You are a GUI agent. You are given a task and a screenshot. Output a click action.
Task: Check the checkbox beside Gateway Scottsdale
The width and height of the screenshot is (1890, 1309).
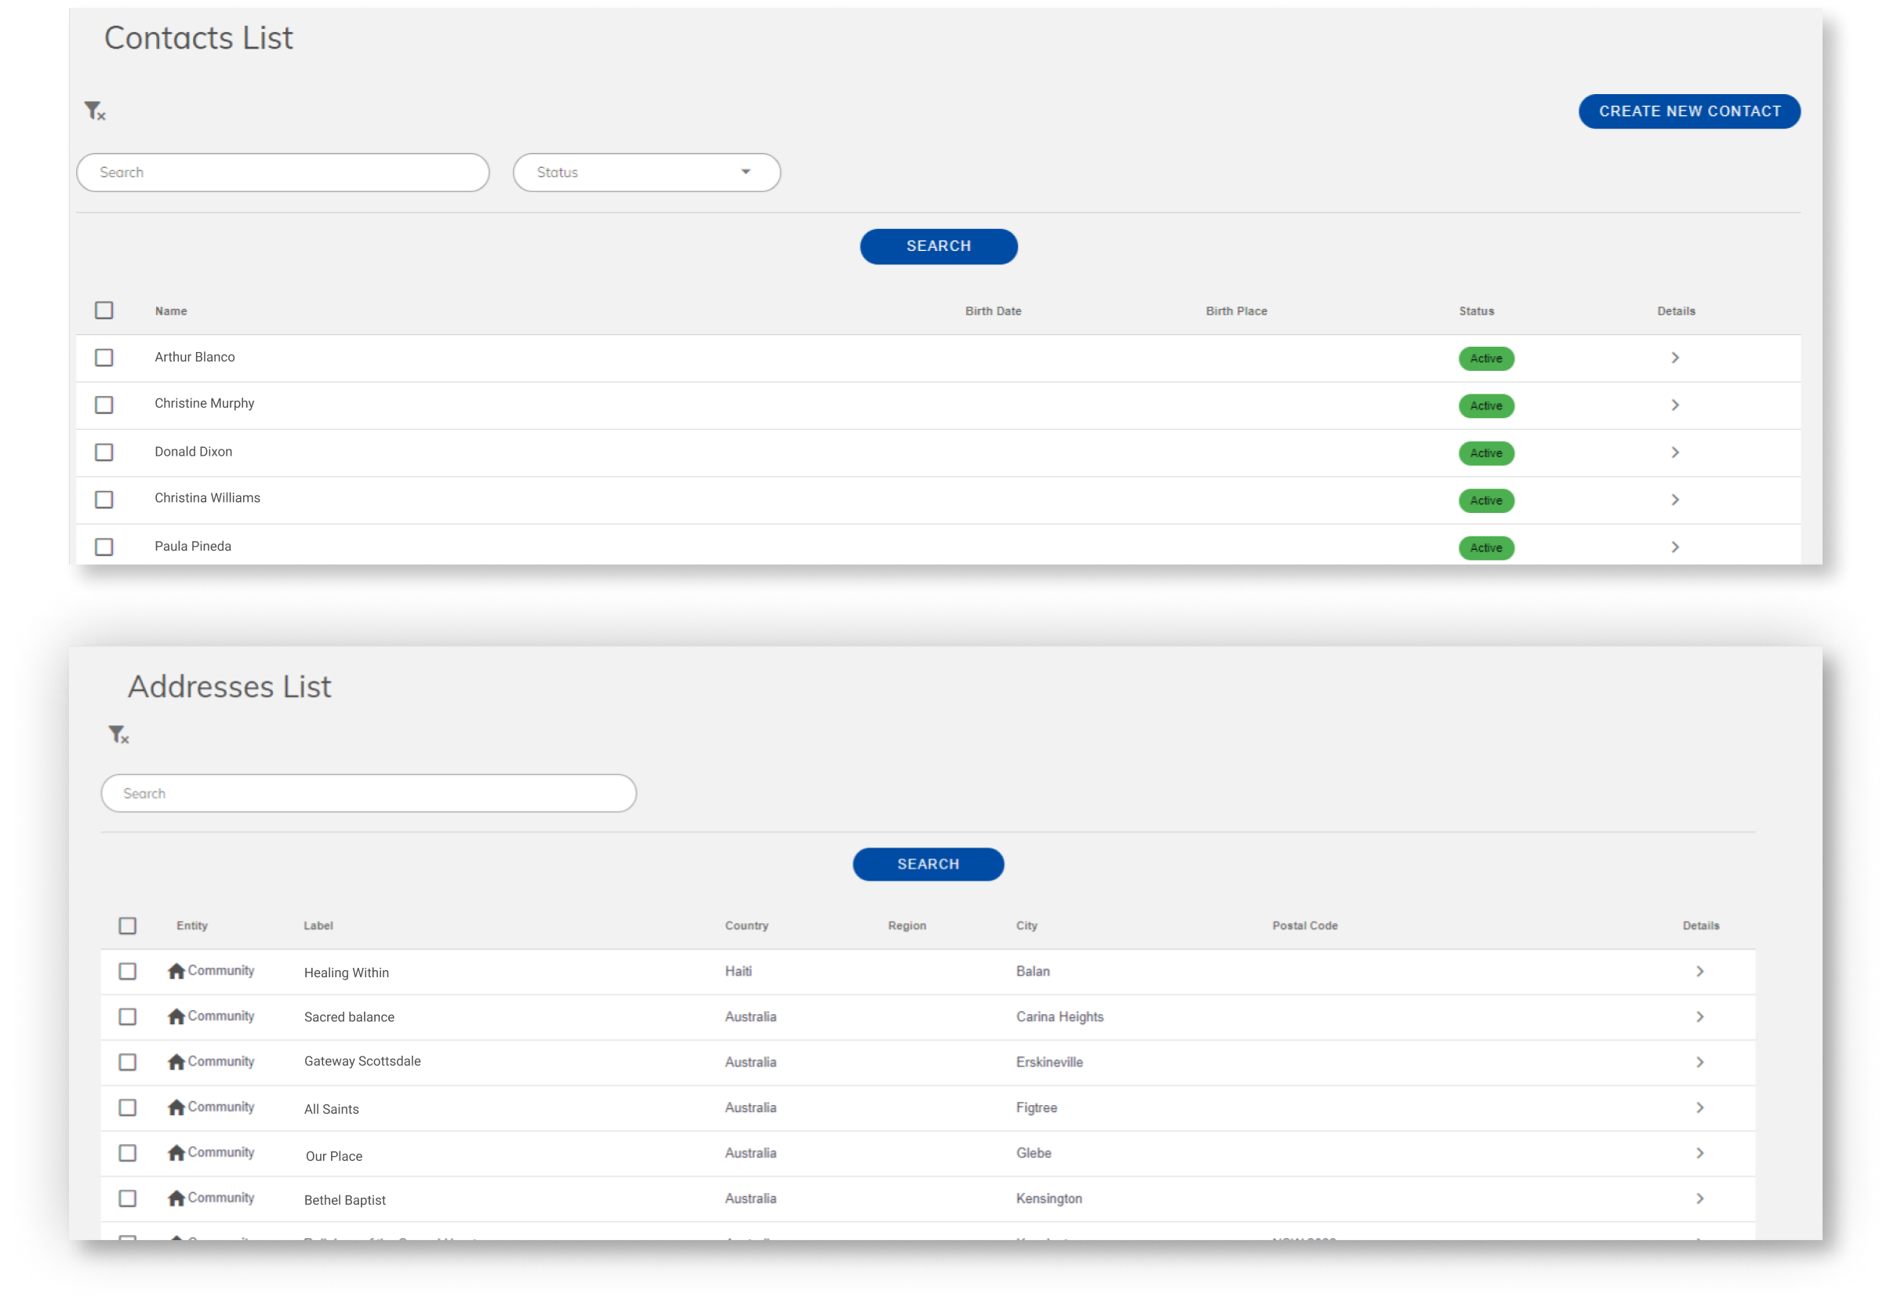click(127, 1061)
